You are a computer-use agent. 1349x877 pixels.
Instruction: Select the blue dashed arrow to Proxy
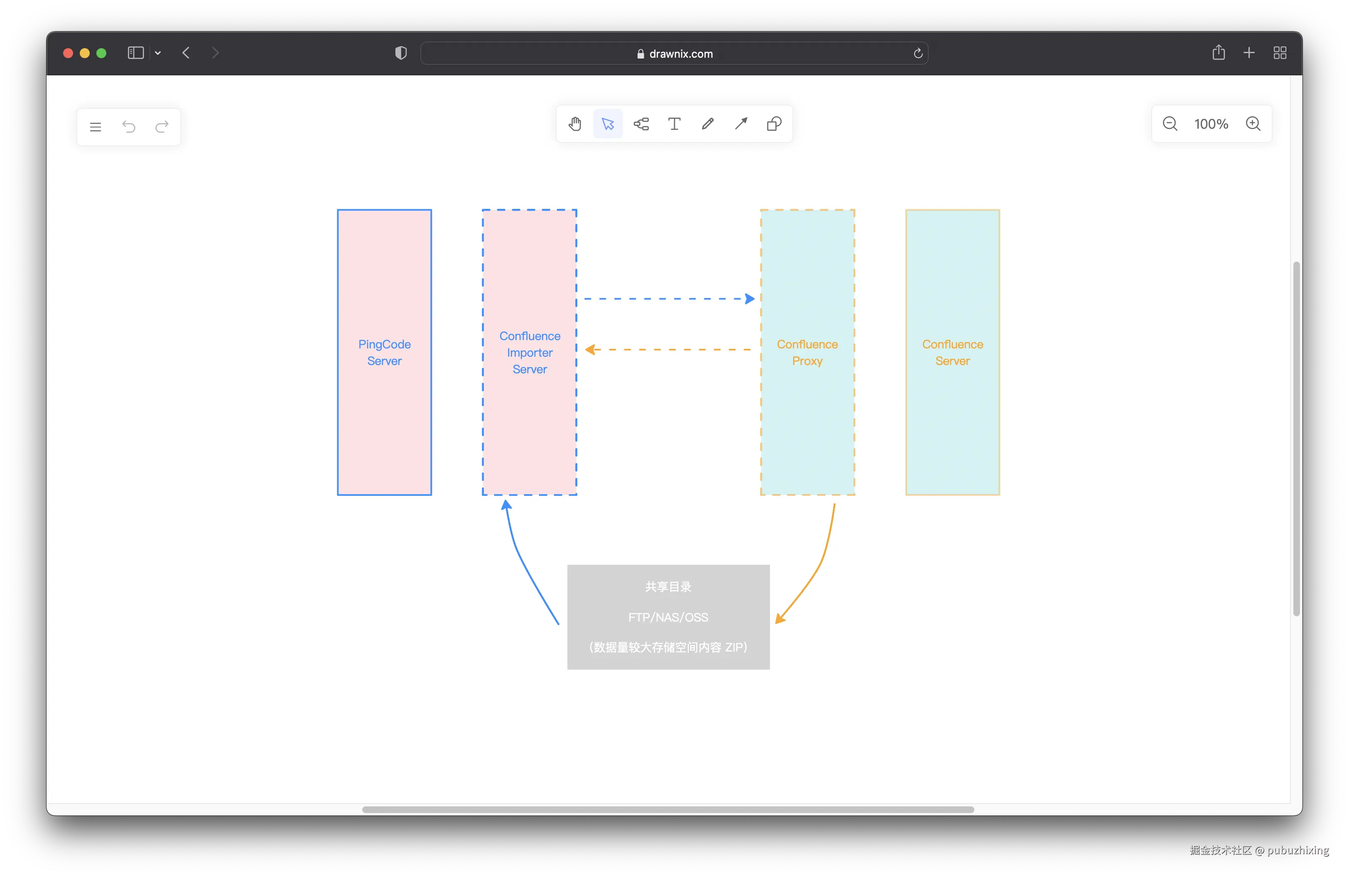[669, 299]
